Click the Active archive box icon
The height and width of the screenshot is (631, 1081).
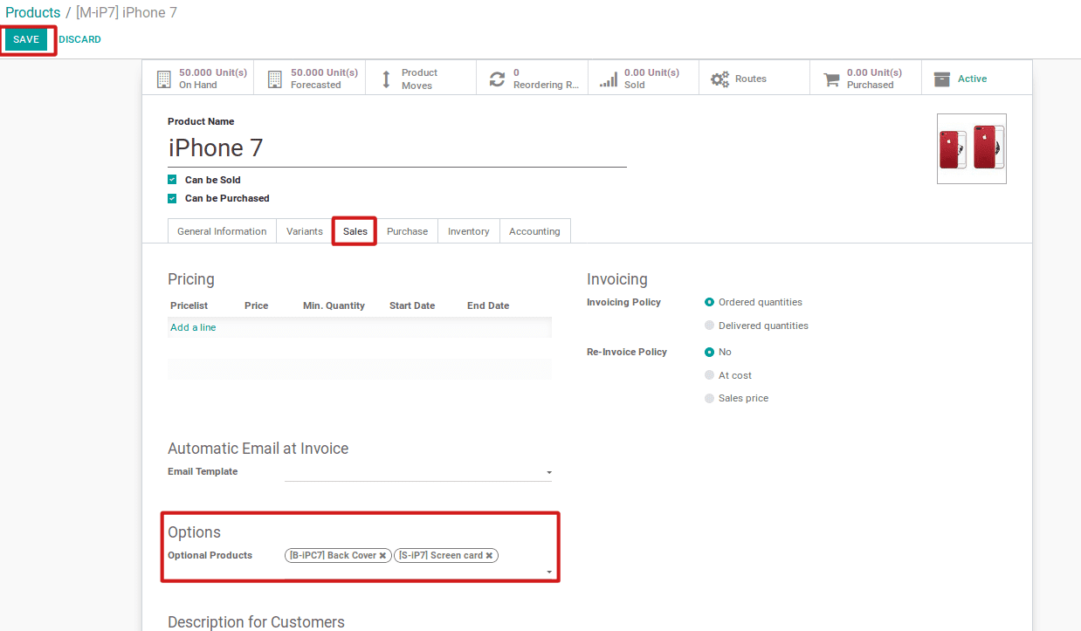[942, 79]
